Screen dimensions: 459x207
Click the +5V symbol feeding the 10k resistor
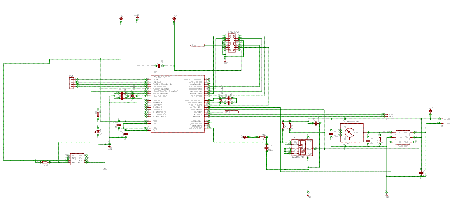click(x=245, y=137)
